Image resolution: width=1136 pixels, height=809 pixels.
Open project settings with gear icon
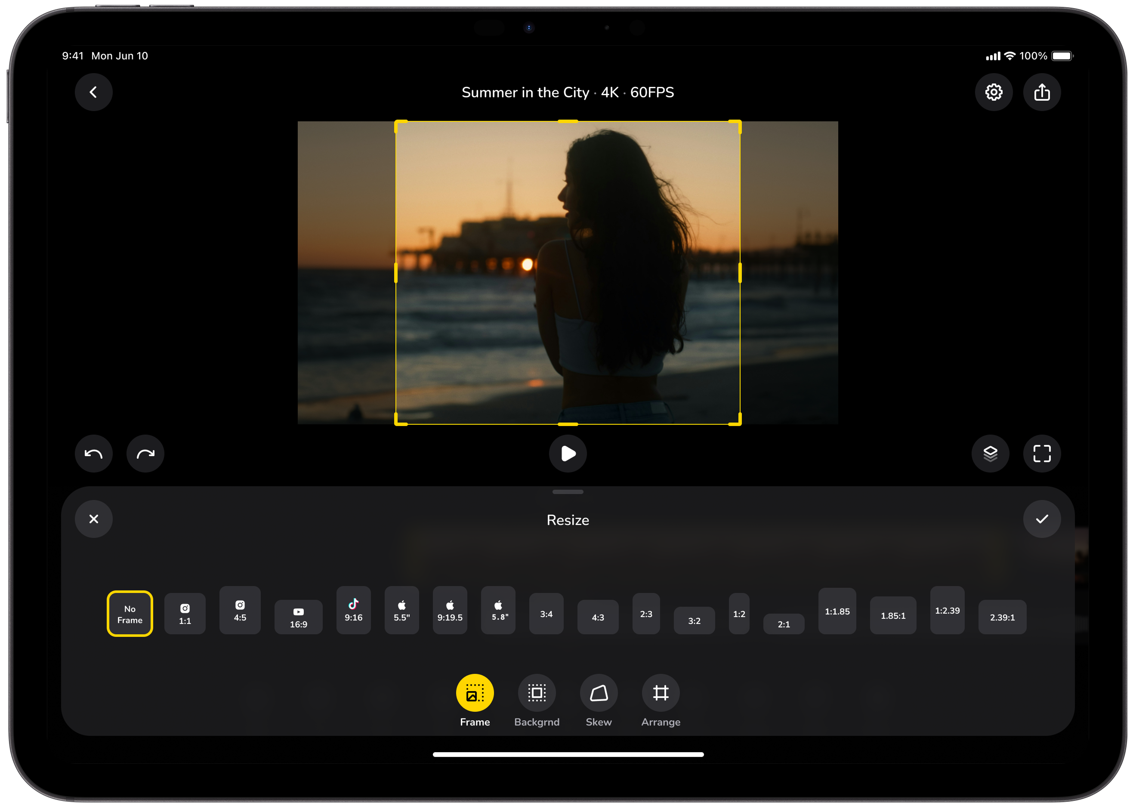pyautogui.click(x=994, y=92)
